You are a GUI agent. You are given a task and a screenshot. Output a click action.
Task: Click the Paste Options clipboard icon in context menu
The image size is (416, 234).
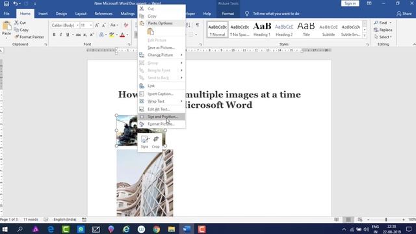[150, 32]
